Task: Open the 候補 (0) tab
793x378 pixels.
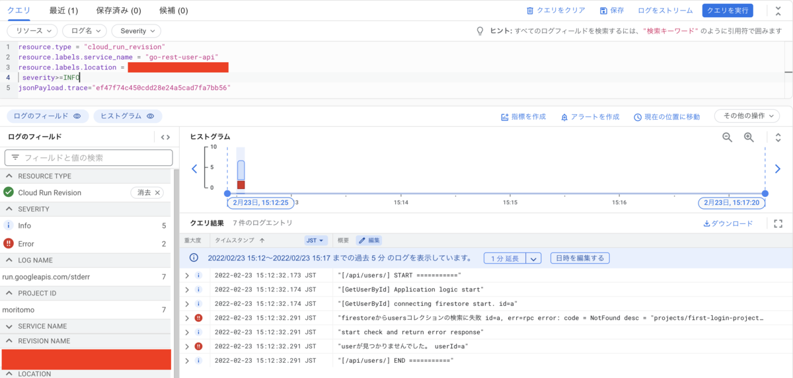Action: coord(174,11)
